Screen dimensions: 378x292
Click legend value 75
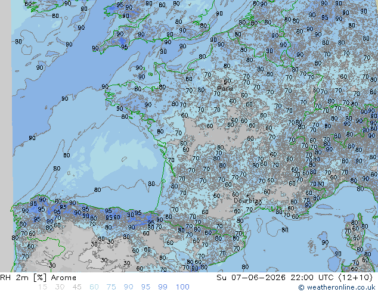111,287
